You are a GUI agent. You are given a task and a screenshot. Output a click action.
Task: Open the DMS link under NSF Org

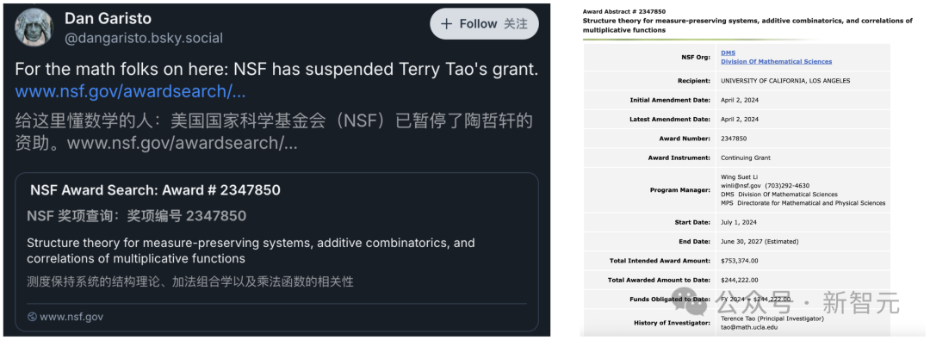pos(727,53)
